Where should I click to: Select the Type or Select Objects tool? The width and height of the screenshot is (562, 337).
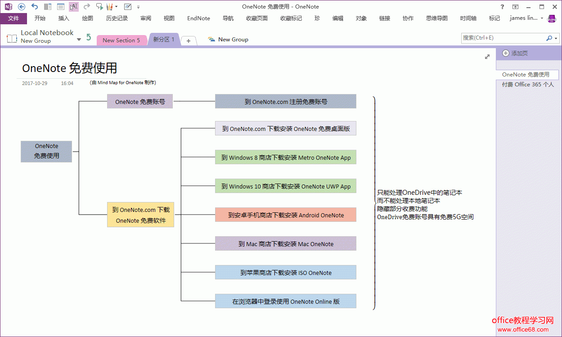pyautogui.click(x=74, y=7)
